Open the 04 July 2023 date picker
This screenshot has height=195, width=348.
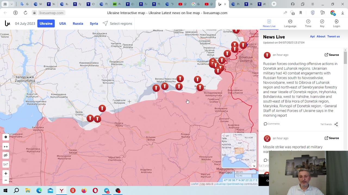point(25,24)
